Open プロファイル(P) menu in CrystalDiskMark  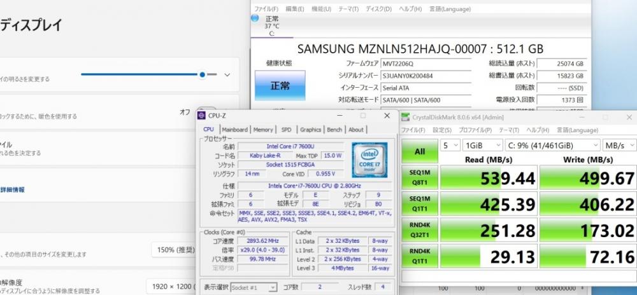[x=475, y=130]
